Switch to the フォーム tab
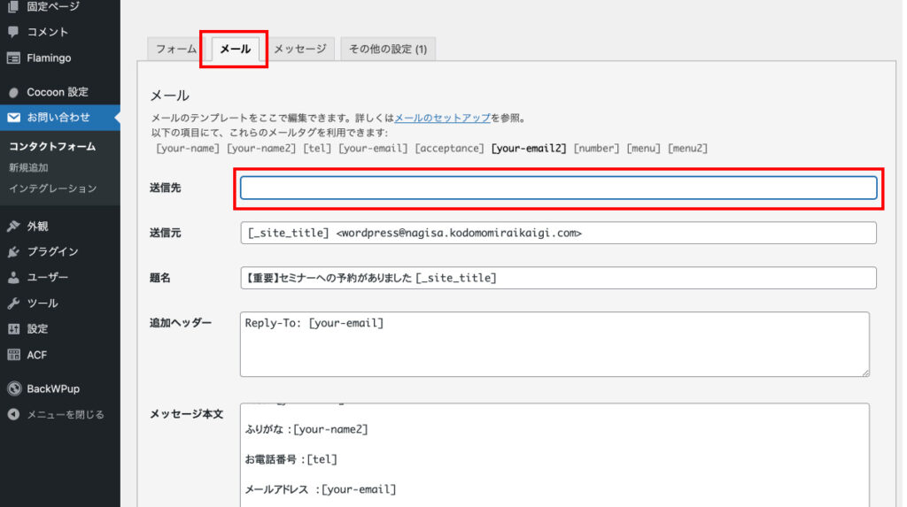The width and height of the screenshot is (907, 507). pyautogui.click(x=176, y=50)
